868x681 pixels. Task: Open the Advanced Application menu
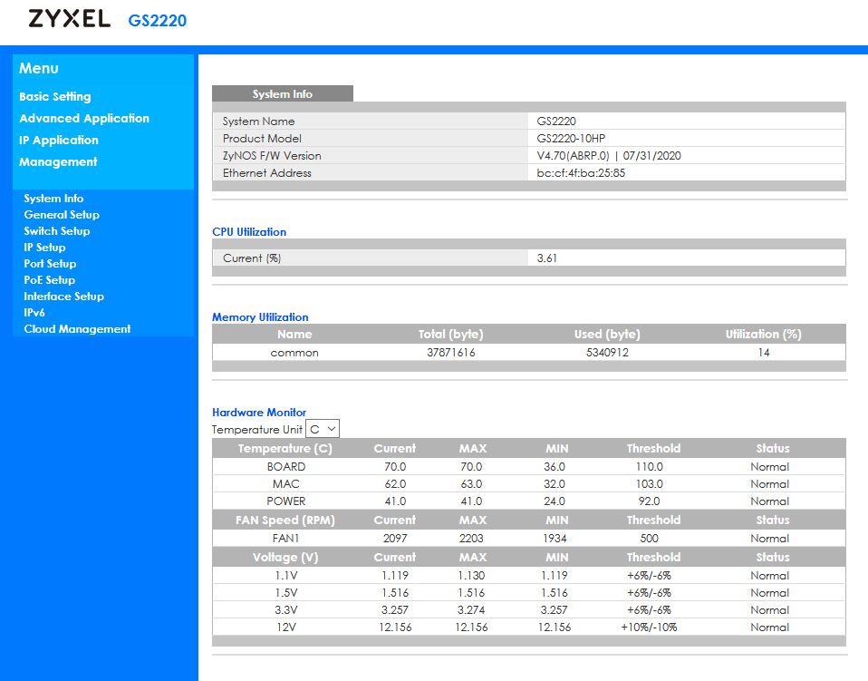coord(84,118)
